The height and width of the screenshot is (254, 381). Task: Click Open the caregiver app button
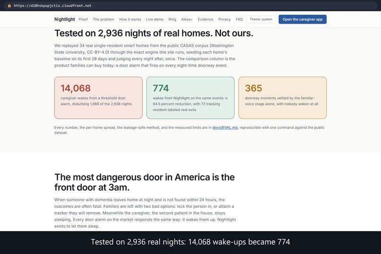click(x=303, y=19)
